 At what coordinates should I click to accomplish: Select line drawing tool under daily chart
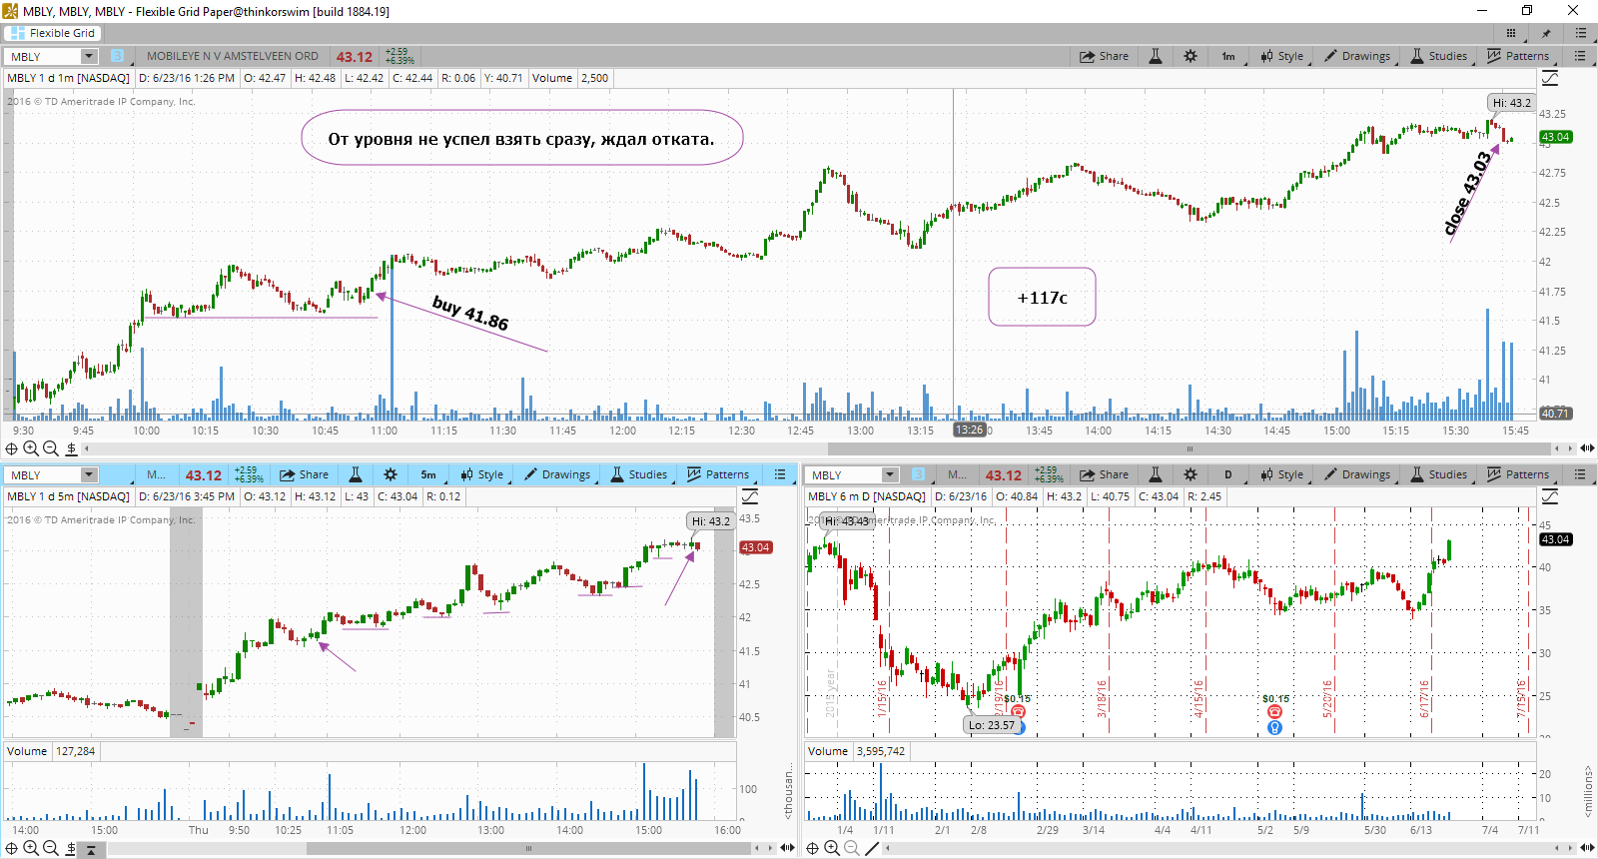pos(871,848)
